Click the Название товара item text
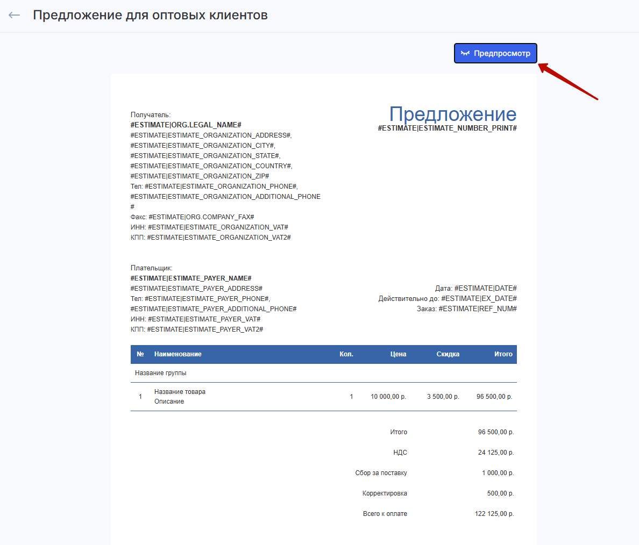Image resolution: width=639 pixels, height=545 pixels. point(180,392)
